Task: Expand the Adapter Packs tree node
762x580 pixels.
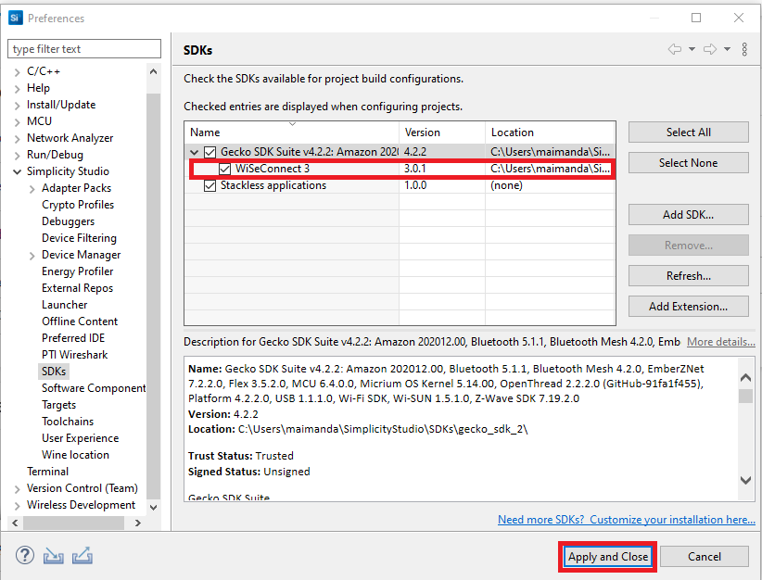Action: click(32, 188)
